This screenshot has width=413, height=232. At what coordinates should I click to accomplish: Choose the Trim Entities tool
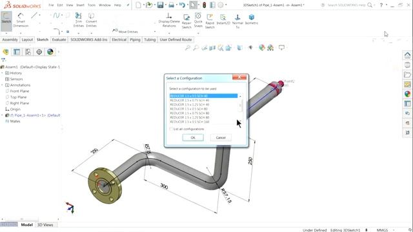click(79, 19)
